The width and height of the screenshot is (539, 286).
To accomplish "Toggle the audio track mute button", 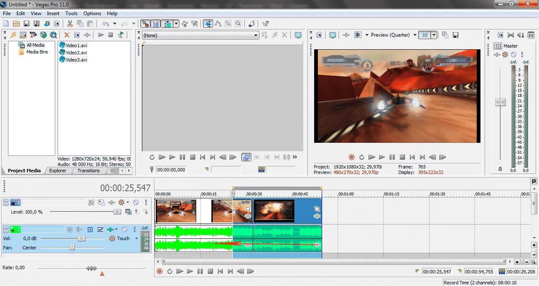I will click(x=124, y=230).
